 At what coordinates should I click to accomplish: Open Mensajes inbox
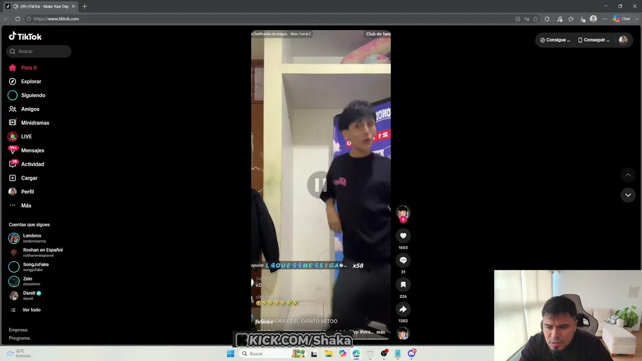(26, 150)
